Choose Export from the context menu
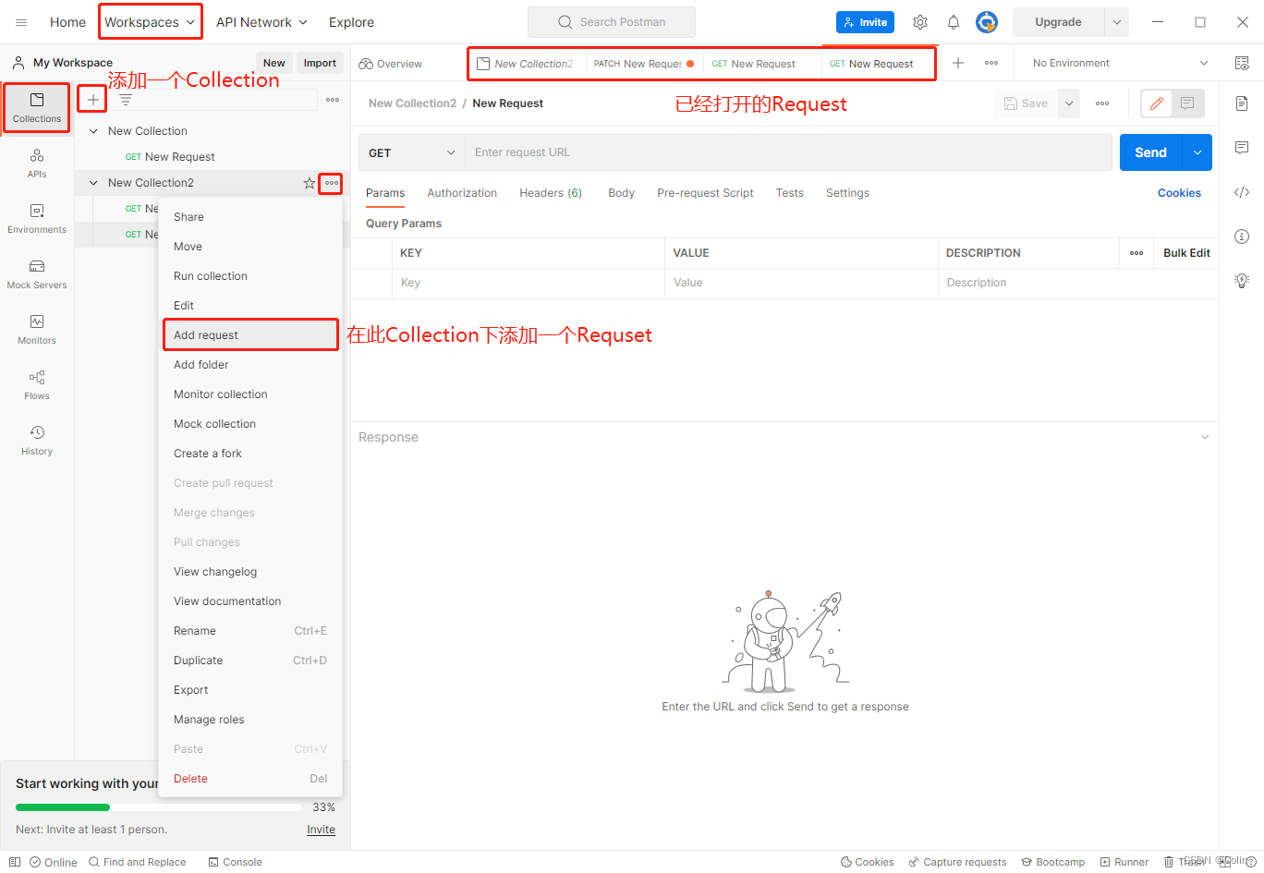 (x=250, y=690)
